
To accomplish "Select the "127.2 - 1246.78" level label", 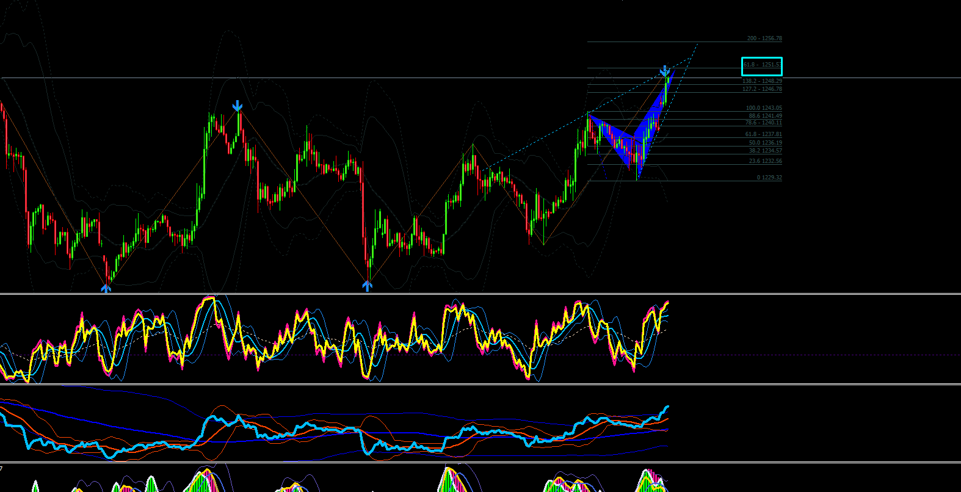I will tap(762, 89).
